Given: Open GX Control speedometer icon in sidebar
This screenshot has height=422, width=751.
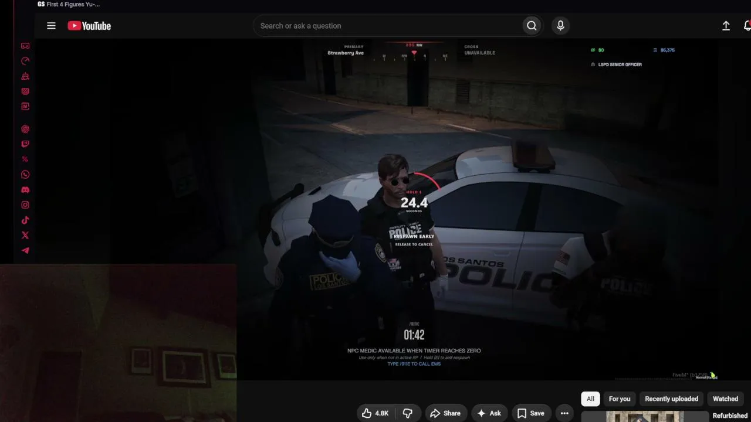Looking at the screenshot, I should point(25,61).
